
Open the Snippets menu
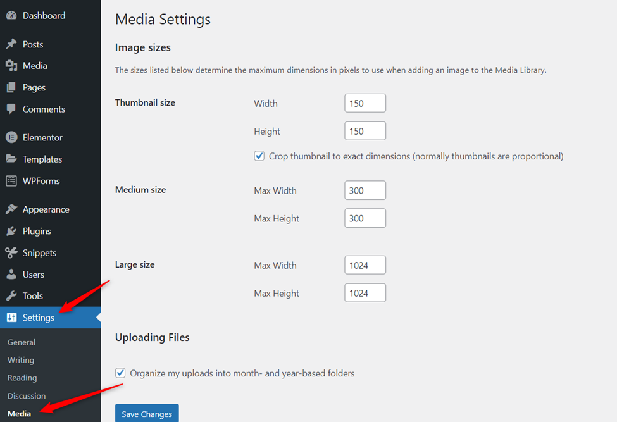pyautogui.click(x=39, y=252)
